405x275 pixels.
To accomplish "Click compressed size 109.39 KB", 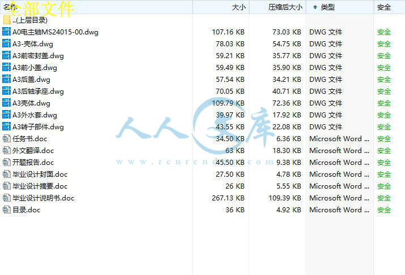I will click(285, 198).
